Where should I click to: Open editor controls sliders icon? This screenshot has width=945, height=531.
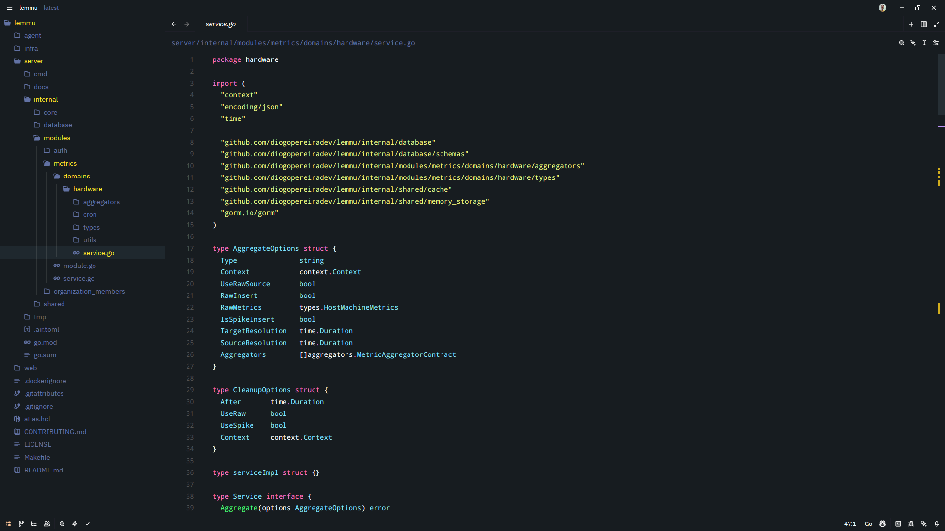936,43
